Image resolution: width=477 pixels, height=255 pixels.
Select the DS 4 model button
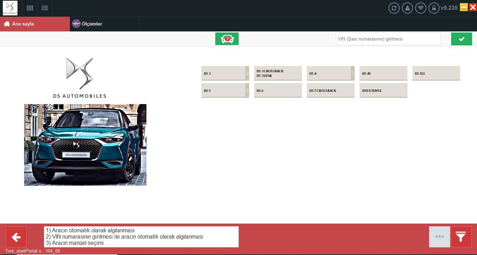329,73
